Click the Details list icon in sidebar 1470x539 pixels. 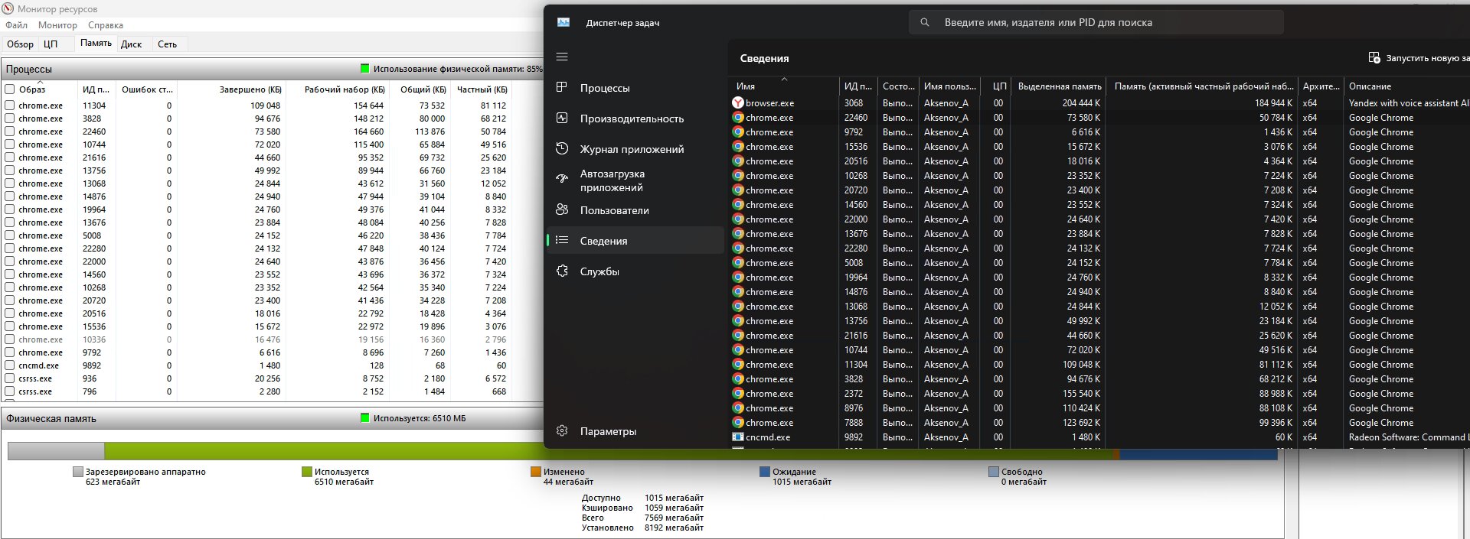click(x=562, y=240)
